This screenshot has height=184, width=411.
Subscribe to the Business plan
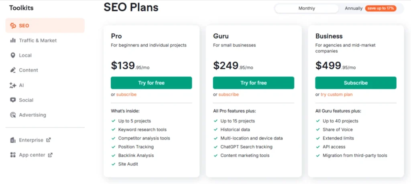(356, 83)
